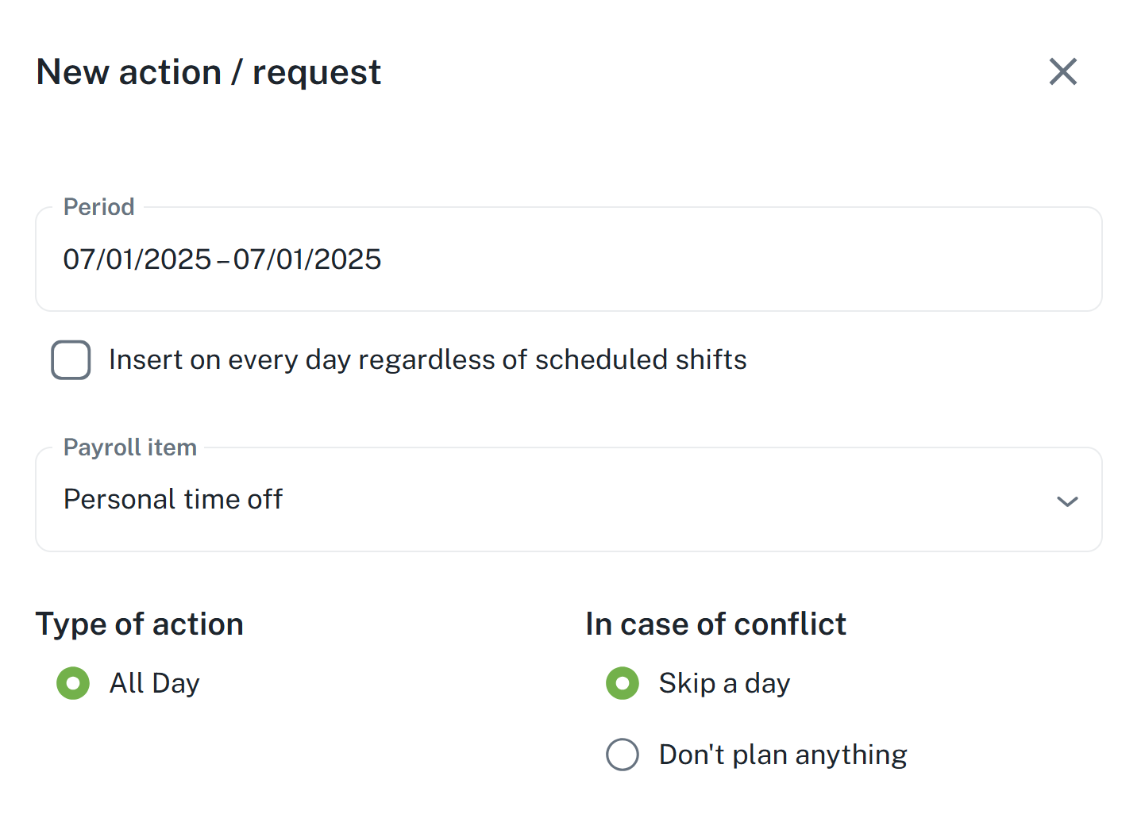Image resolution: width=1145 pixels, height=818 pixels.
Task: Click the 'New action / request' dialog title
Action: pyautogui.click(x=209, y=72)
